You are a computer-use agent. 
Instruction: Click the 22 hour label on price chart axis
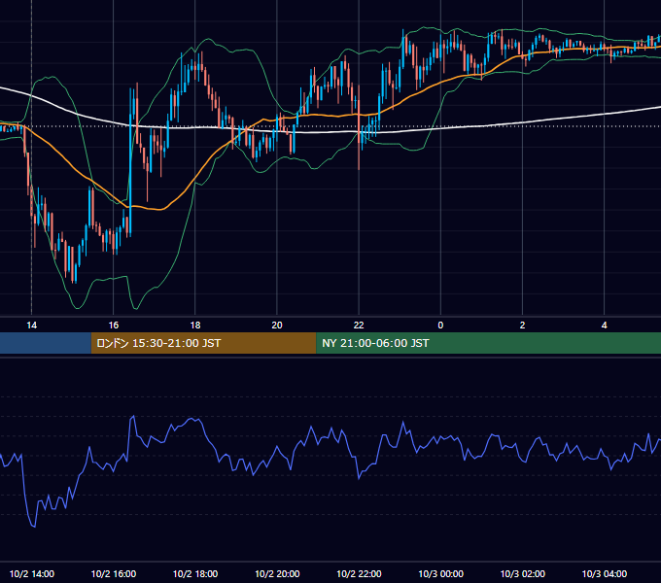359,326
